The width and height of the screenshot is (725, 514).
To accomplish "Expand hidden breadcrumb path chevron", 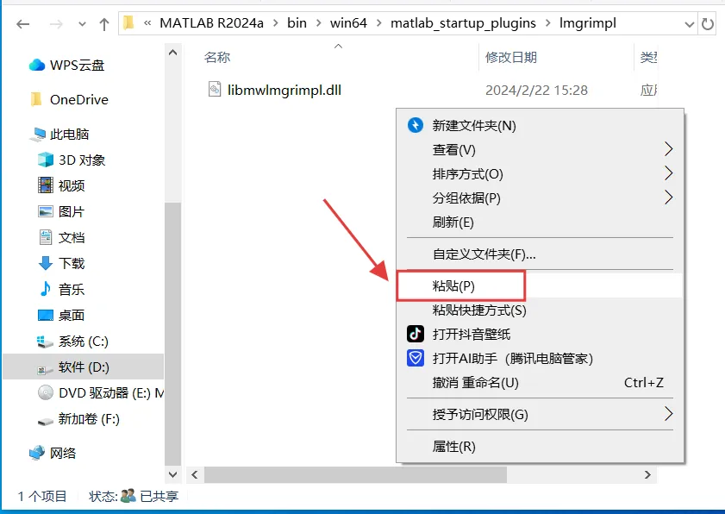I will point(147,22).
